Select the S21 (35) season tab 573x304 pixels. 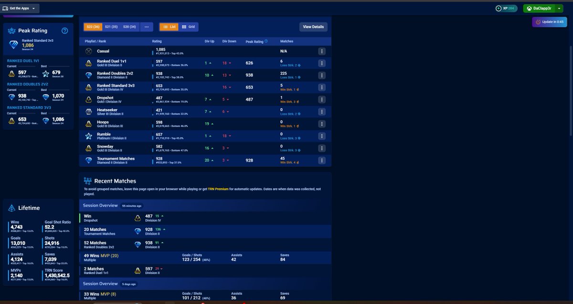point(111,27)
